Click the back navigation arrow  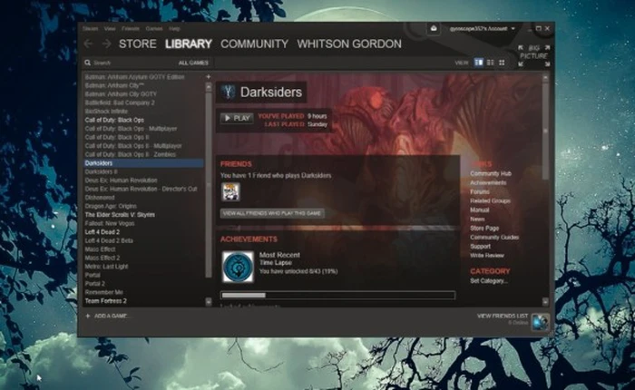point(88,44)
